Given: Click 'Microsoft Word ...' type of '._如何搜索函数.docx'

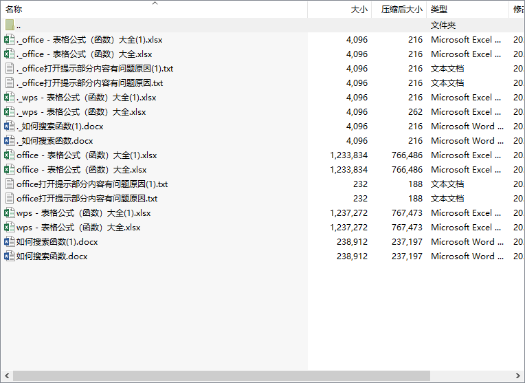Looking at the screenshot, I should click(x=467, y=140).
